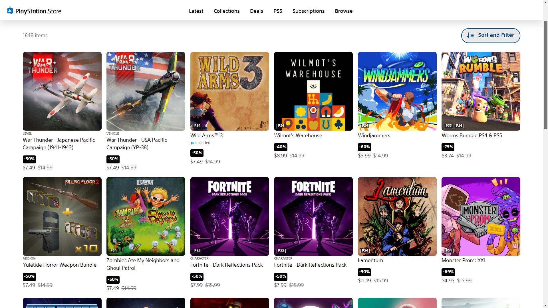Open the Collections menu item
Image resolution: width=548 pixels, height=308 pixels.
tap(227, 11)
